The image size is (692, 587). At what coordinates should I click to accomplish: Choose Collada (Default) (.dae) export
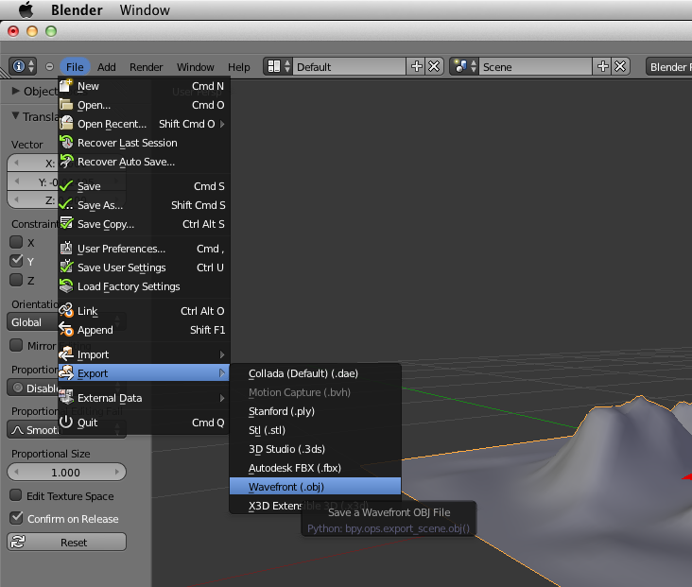[x=315, y=373]
